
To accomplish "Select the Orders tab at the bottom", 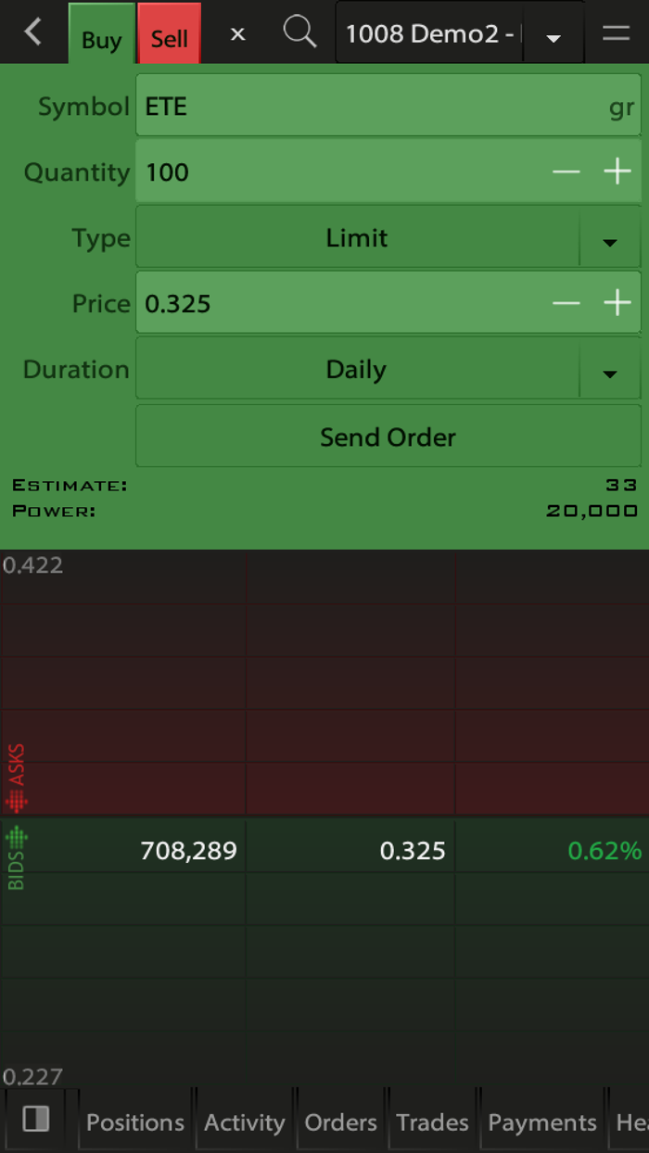I will click(340, 1122).
